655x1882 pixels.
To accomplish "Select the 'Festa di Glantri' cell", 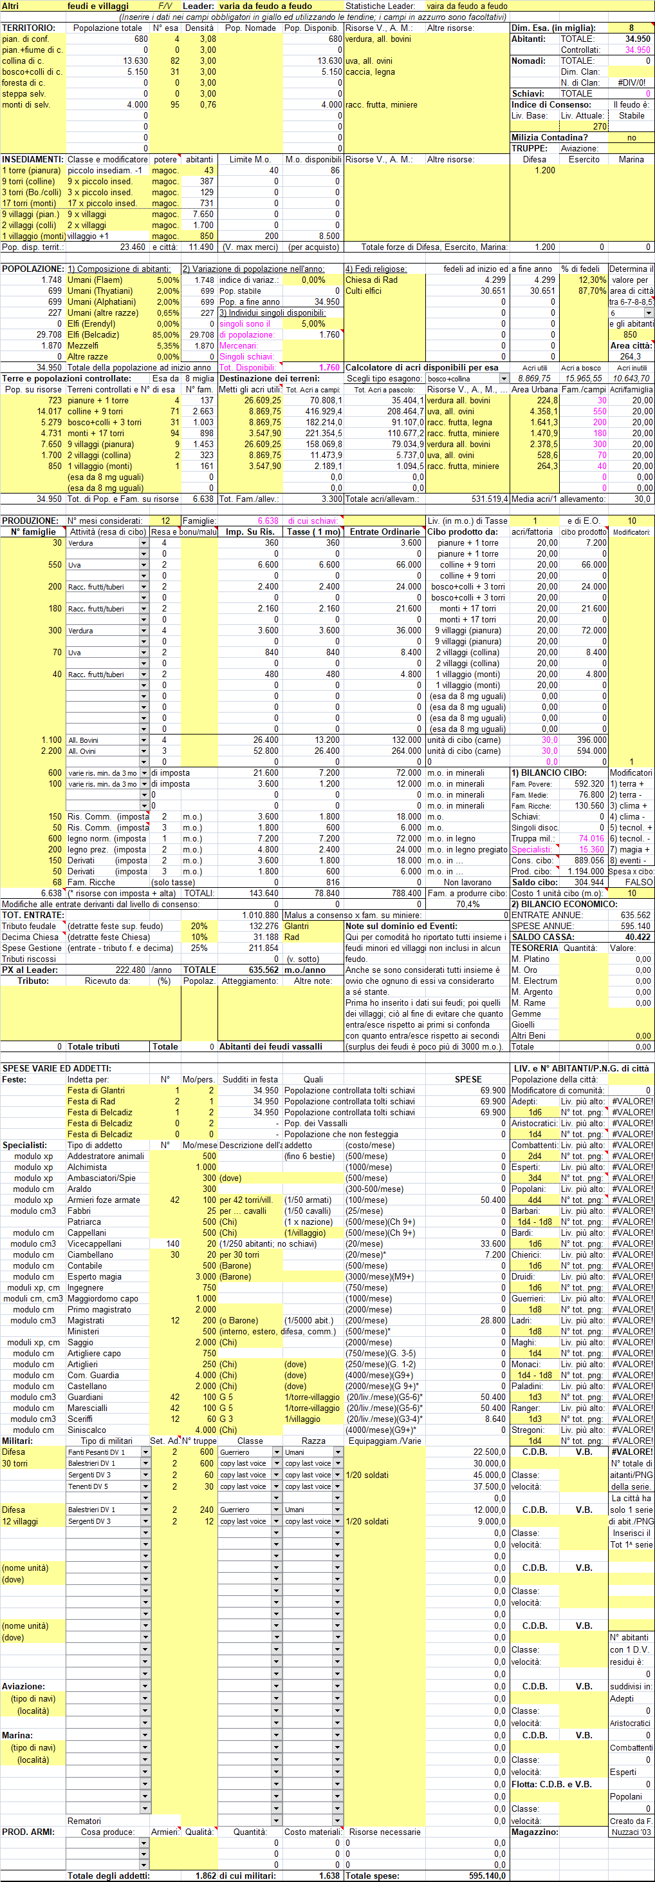I will click(108, 1091).
